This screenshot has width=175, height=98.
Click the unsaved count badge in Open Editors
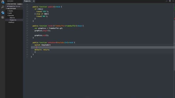tap(20, 4)
